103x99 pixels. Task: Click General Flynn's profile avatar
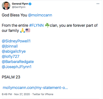(6, 6)
